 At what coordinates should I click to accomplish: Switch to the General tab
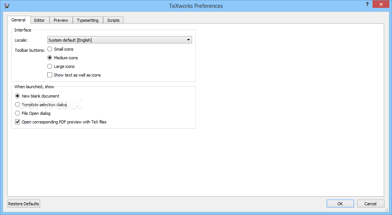click(18, 20)
